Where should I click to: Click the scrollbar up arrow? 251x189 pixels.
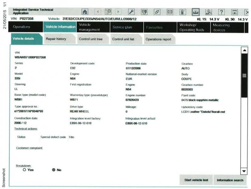click(244, 50)
